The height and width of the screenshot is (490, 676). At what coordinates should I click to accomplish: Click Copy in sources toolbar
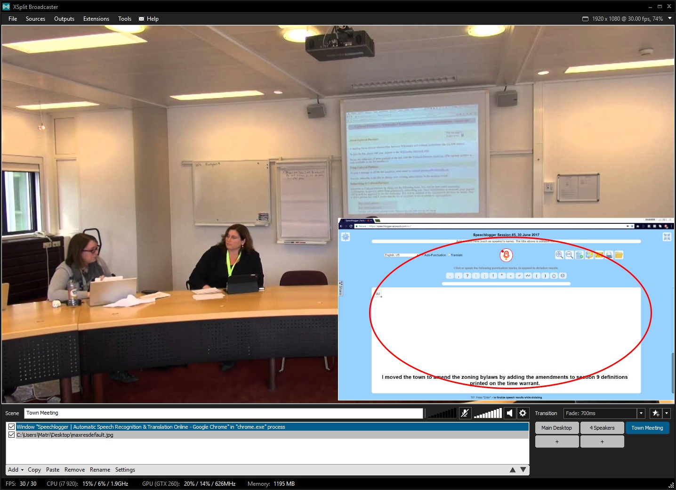coord(34,470)
